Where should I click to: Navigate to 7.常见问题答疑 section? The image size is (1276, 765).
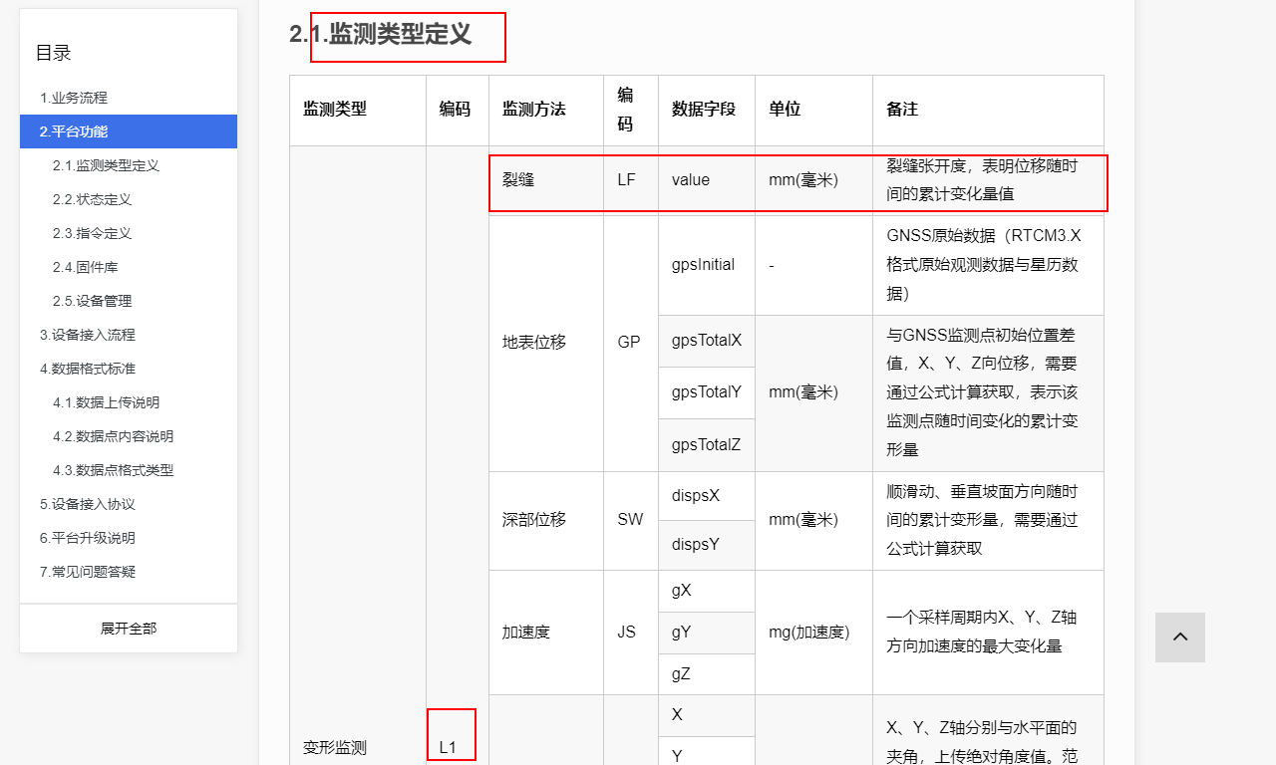(88, 572)
